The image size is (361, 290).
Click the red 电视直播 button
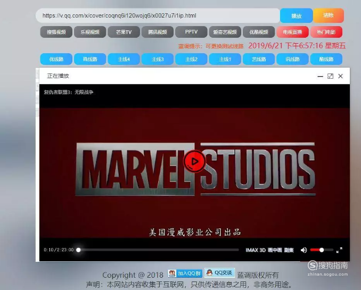click(x=292, y=32)
